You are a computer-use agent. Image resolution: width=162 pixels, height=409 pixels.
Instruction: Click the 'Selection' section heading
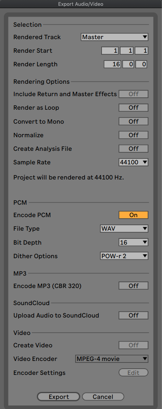tap(28, 25)
